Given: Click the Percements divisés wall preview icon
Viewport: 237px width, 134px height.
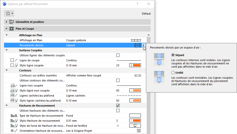Looking at the screenshot, I should 138,45.
